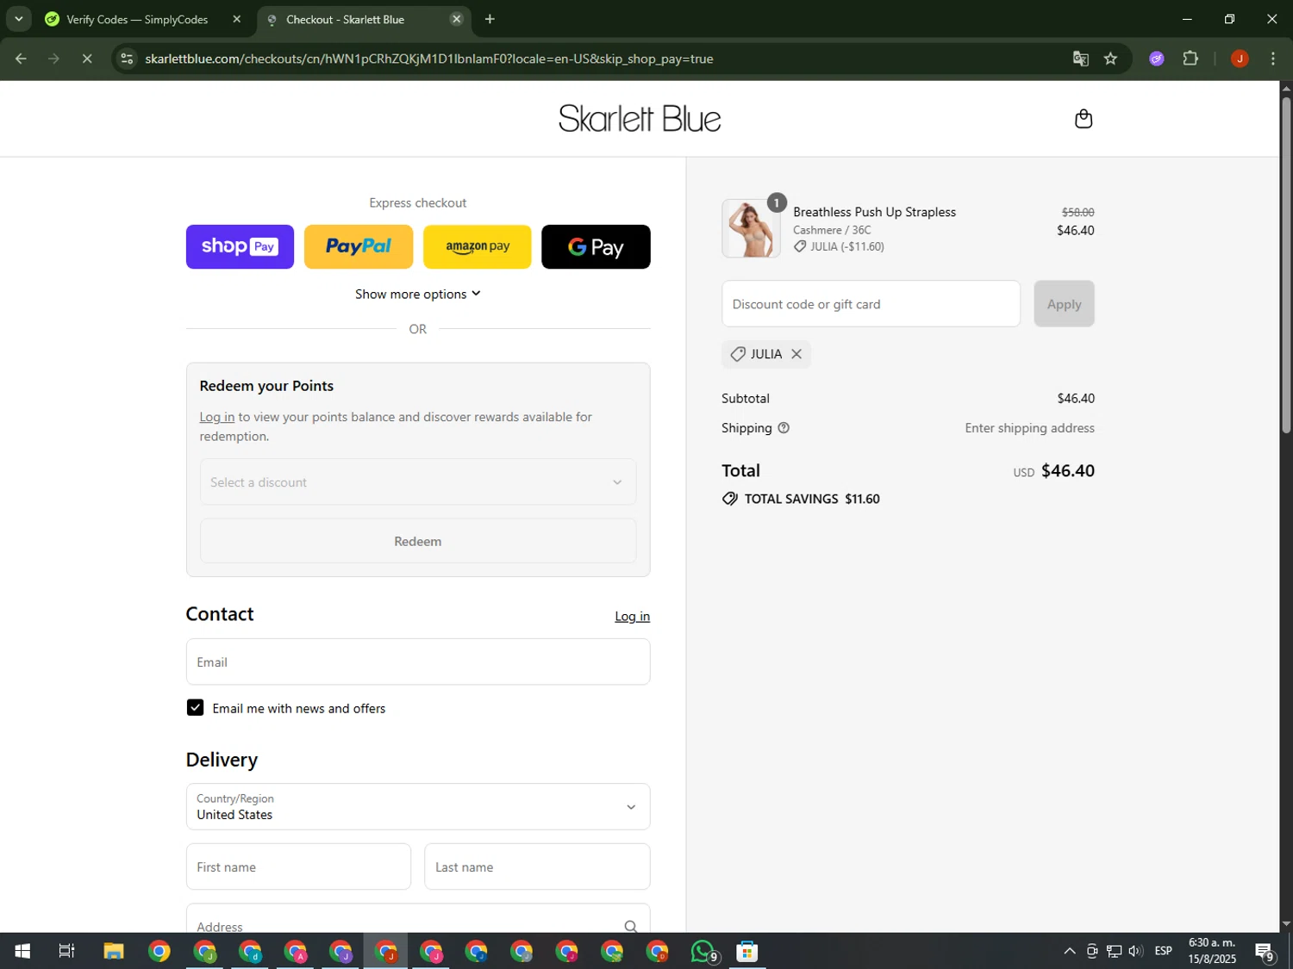The image size is (1293, 969).
Task: Click the translate page icon
Action: (1080, 59)
